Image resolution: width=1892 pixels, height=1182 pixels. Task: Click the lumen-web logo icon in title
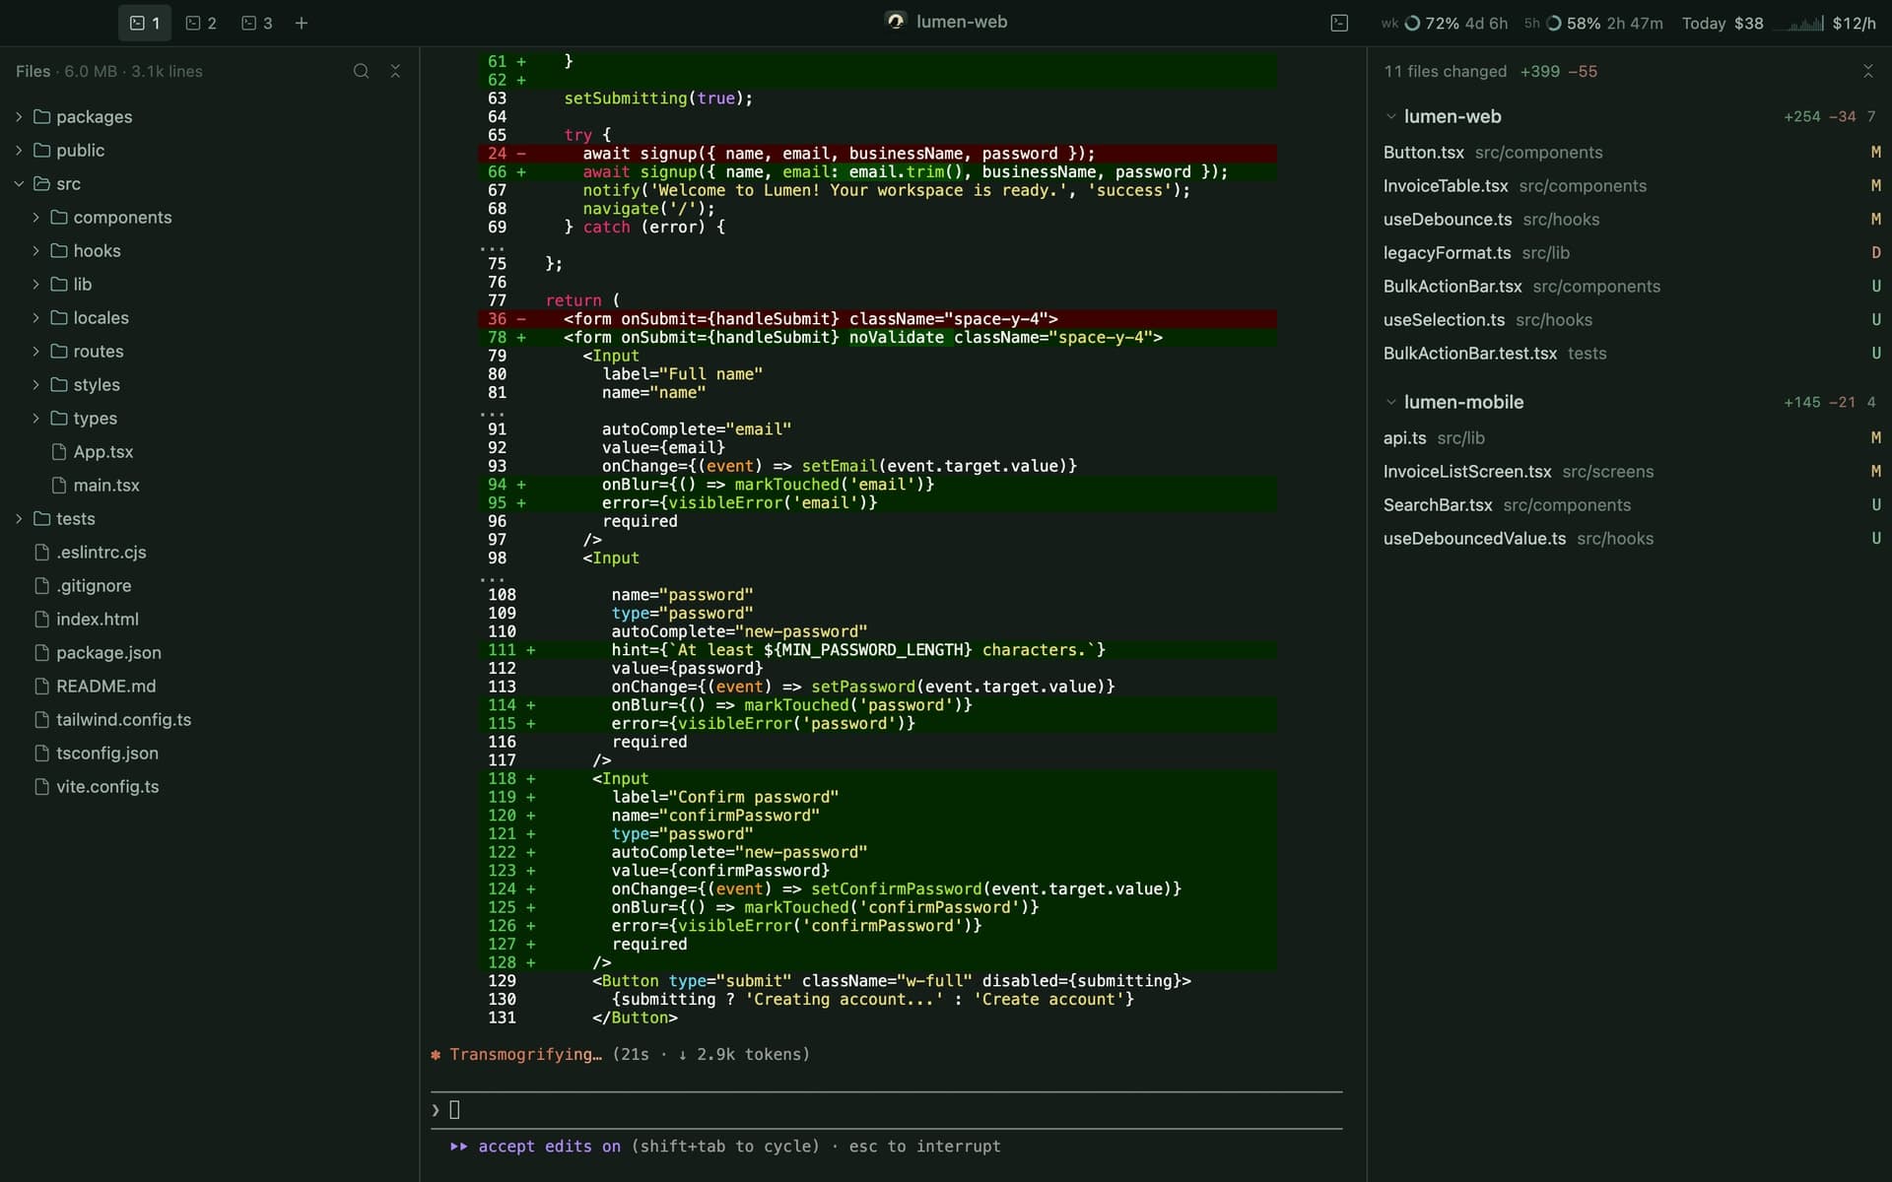895,21
